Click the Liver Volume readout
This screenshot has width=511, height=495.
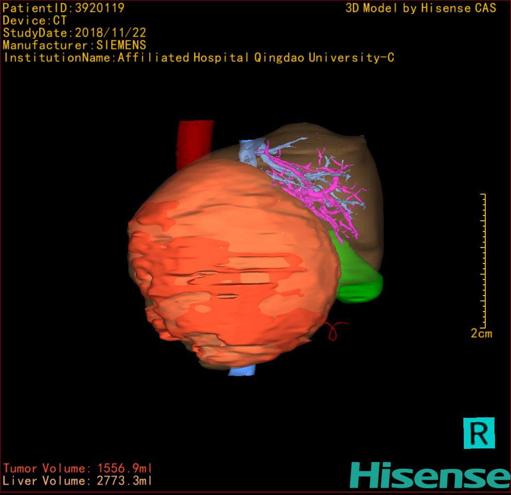[x=78, y=481]
